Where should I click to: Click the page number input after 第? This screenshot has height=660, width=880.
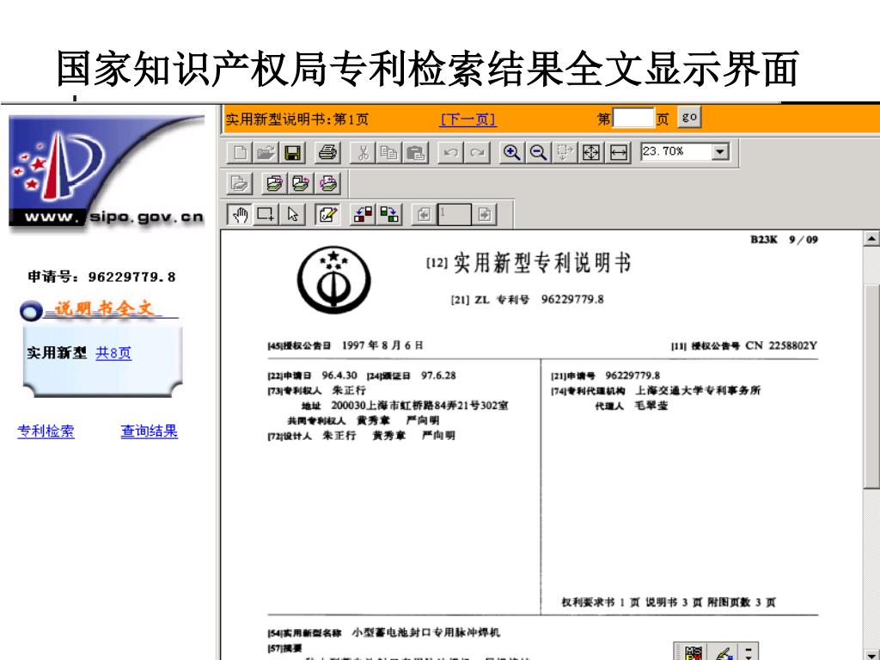tap(633, 119)
